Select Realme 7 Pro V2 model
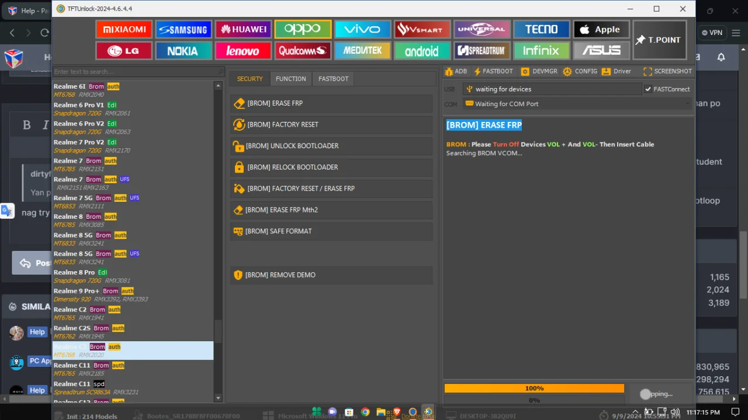 point(133,146)
